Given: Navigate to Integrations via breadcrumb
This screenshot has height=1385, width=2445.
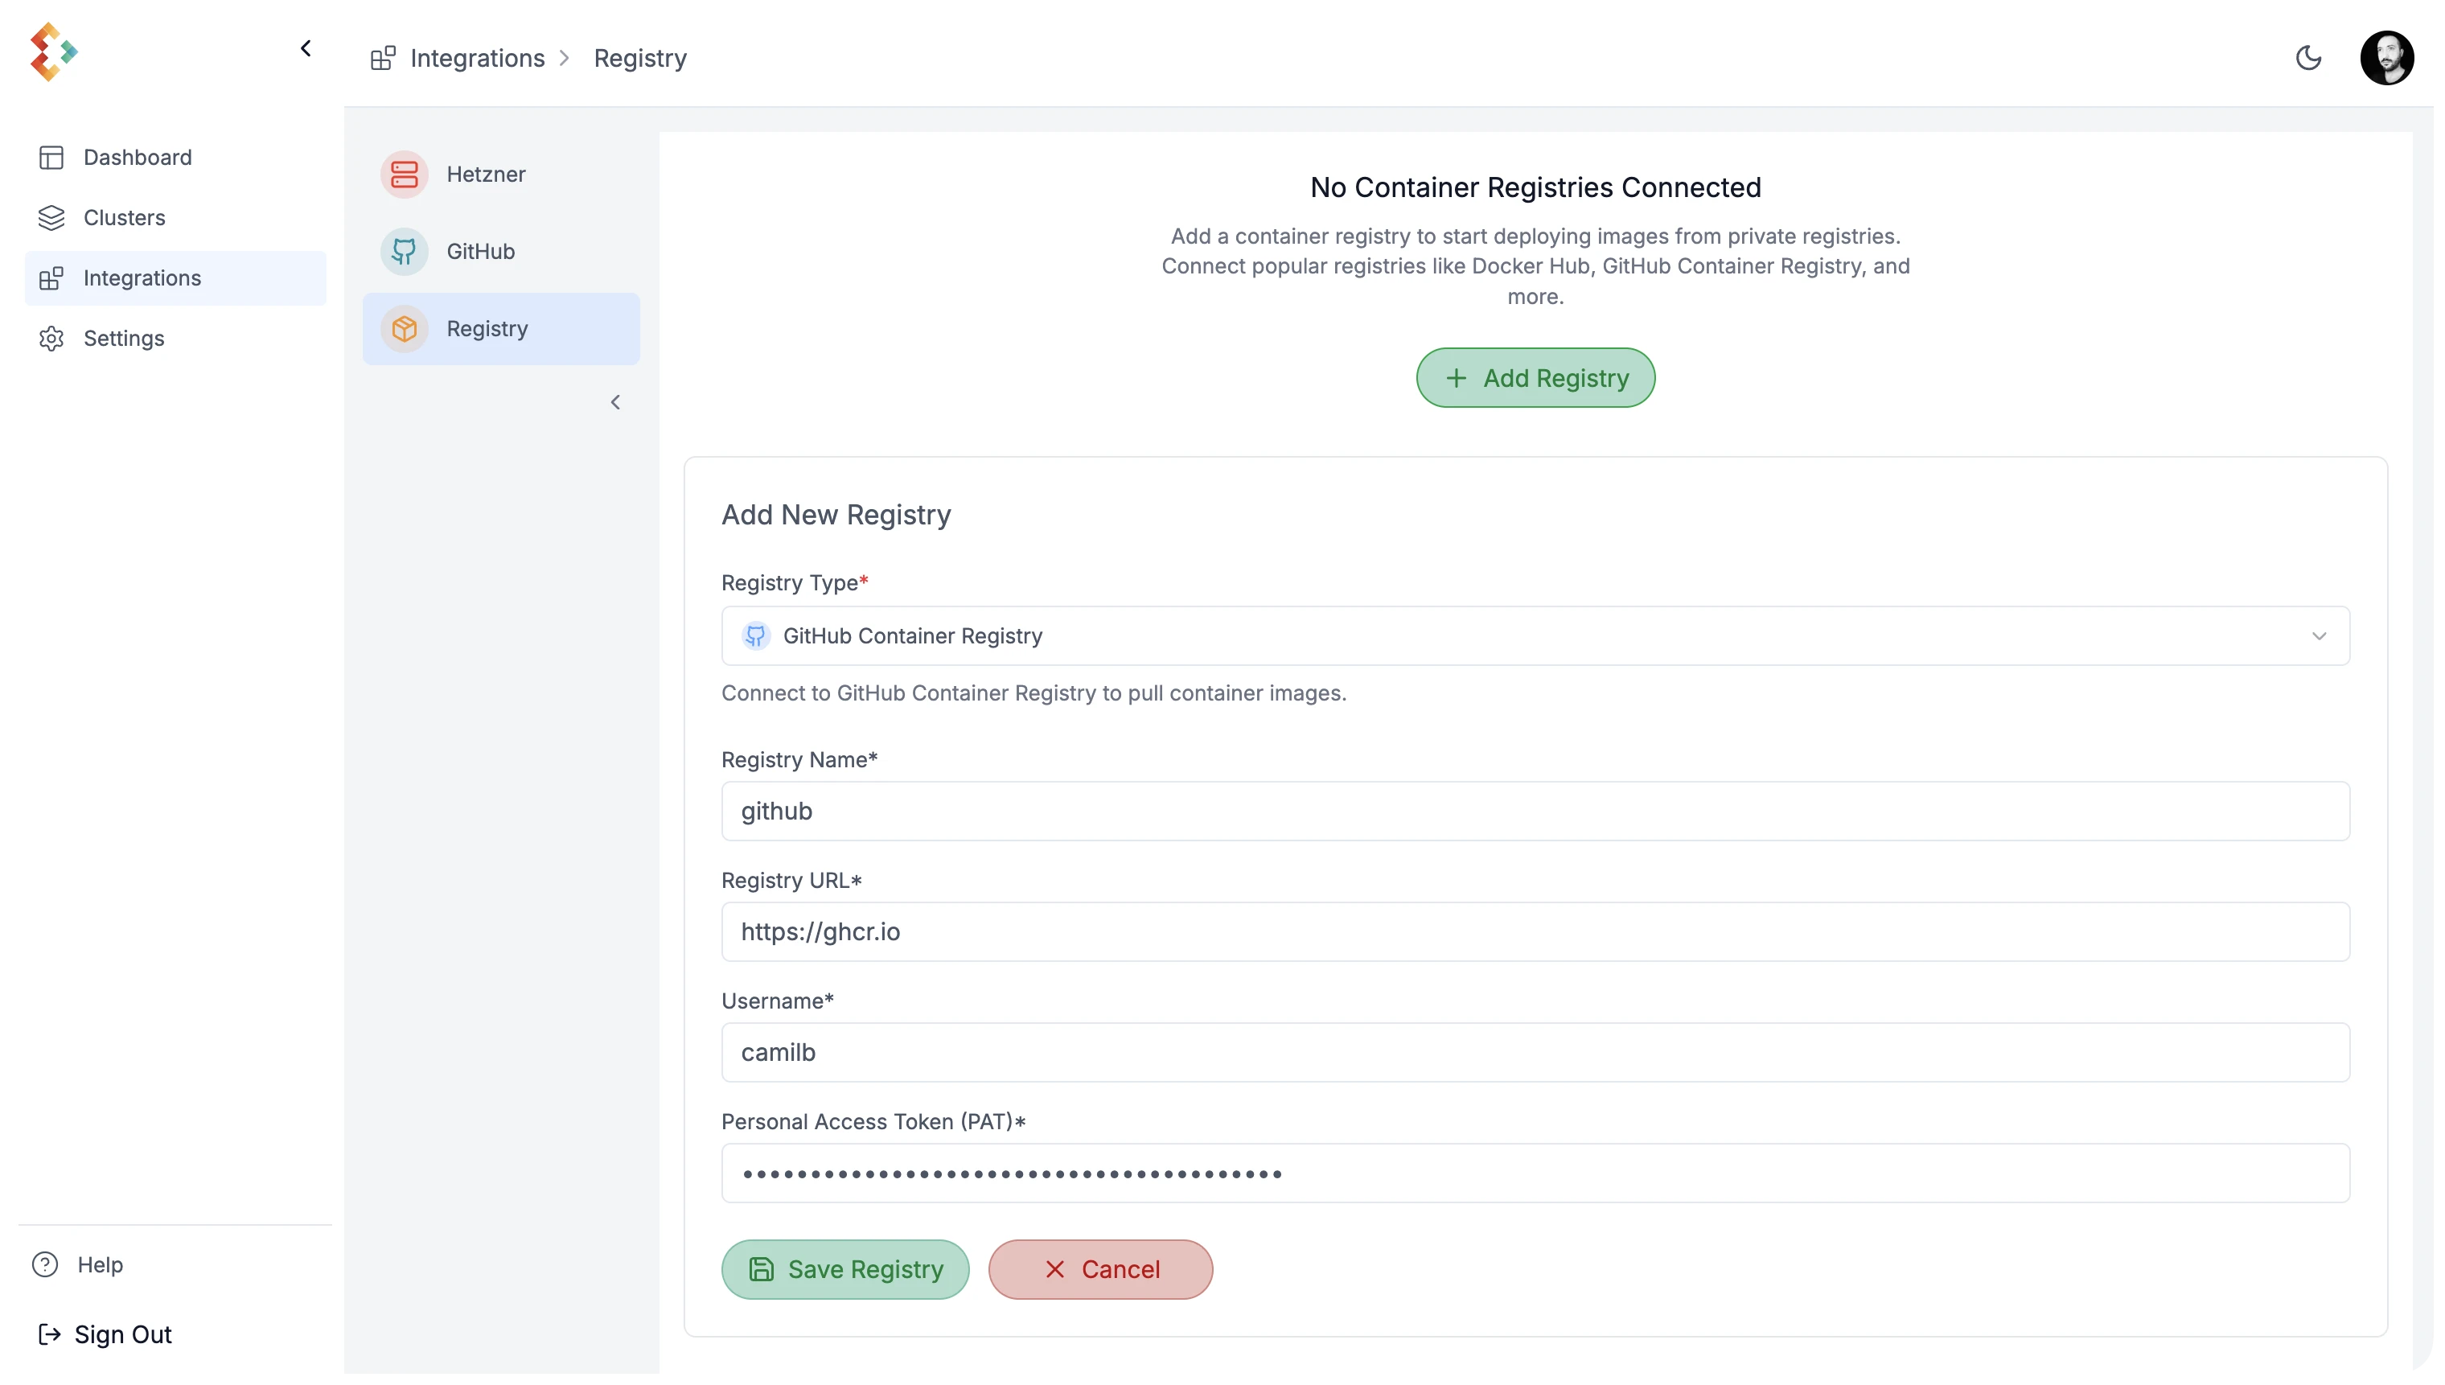Looking at the screenshot, I should point(479,59).
